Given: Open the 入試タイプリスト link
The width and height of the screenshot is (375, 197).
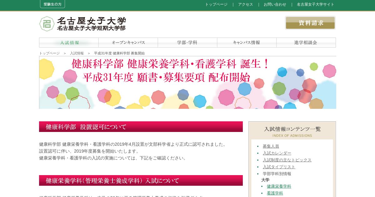Looking at the screenshot, I should pos(279,167).
